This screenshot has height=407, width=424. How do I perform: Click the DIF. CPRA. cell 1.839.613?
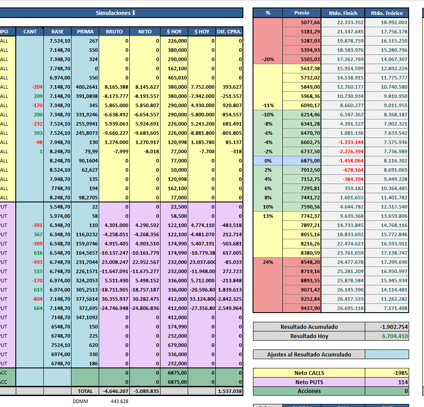click(229, 290)
